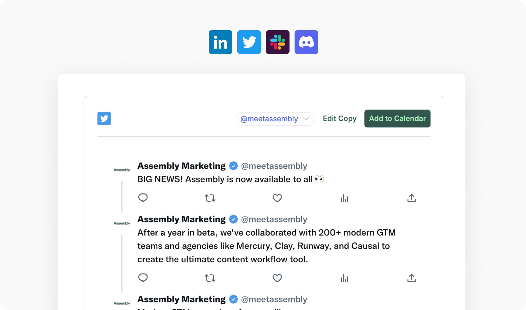Retweet the BIG NEWS tweet
Viewport: 526px width, 310px height.
[210, 198]
